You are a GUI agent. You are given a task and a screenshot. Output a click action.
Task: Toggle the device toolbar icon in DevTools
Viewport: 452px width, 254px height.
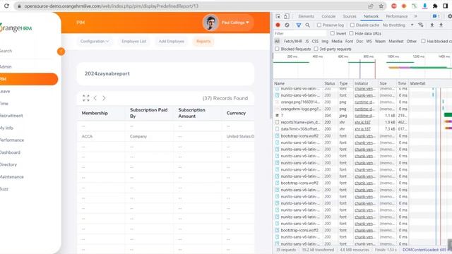point(287,16)
